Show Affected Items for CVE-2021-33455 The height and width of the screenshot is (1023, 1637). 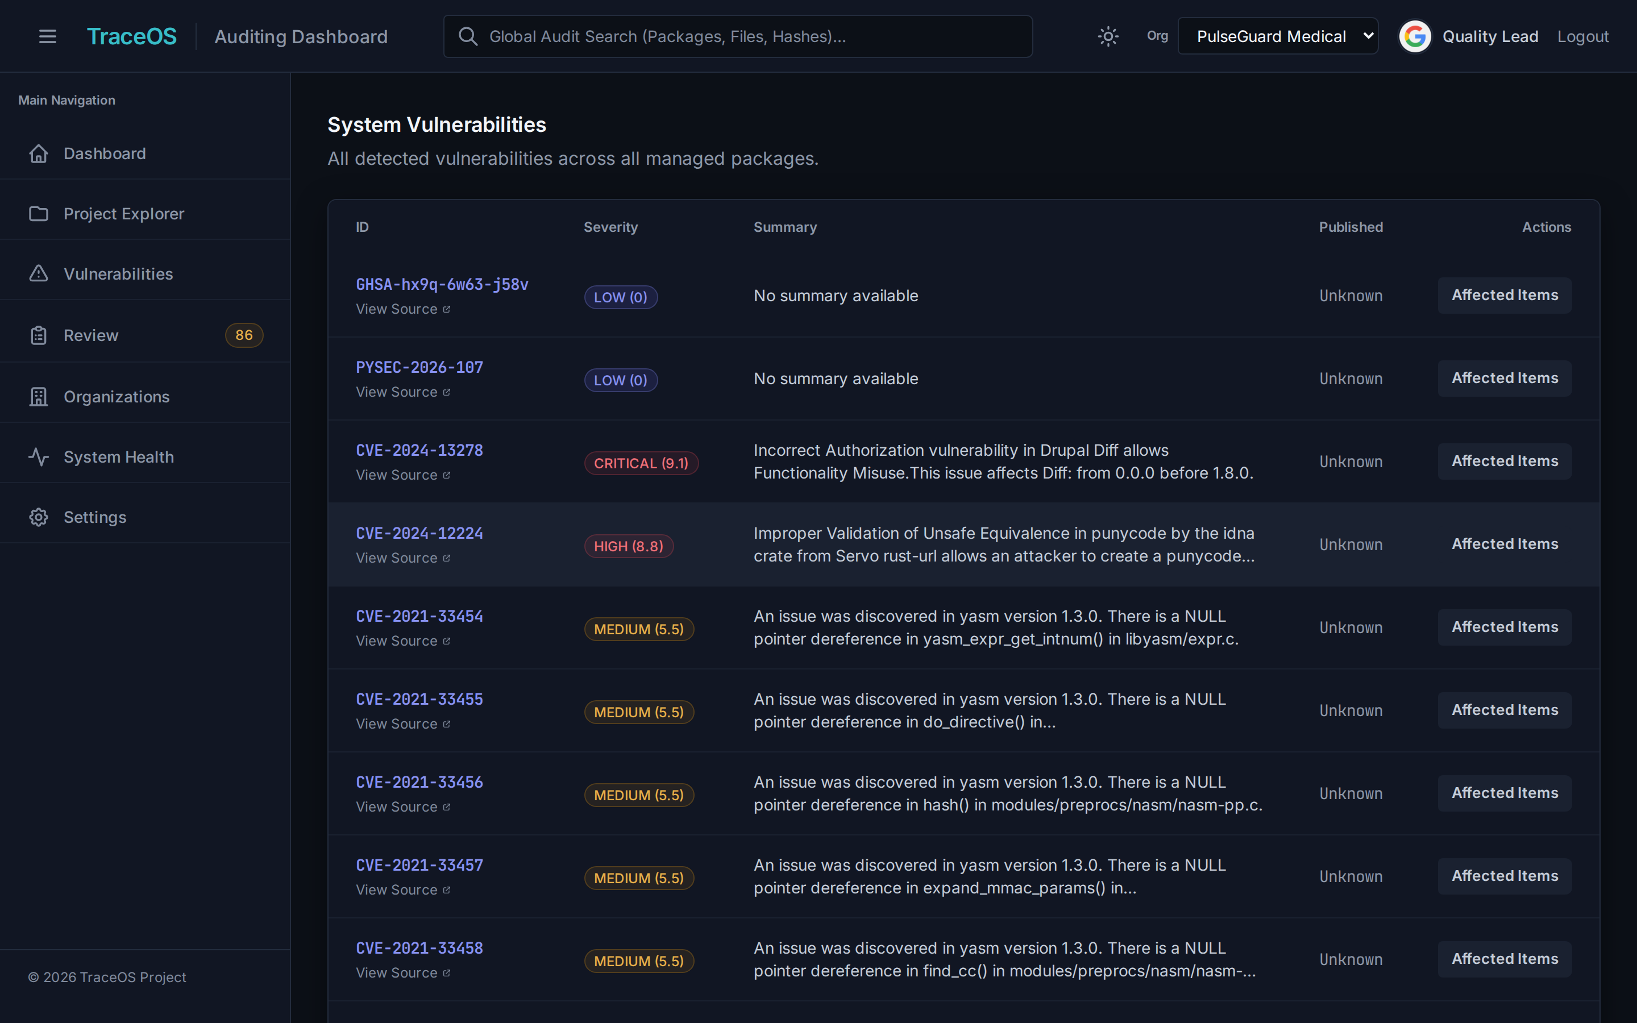coord(1505,710)
